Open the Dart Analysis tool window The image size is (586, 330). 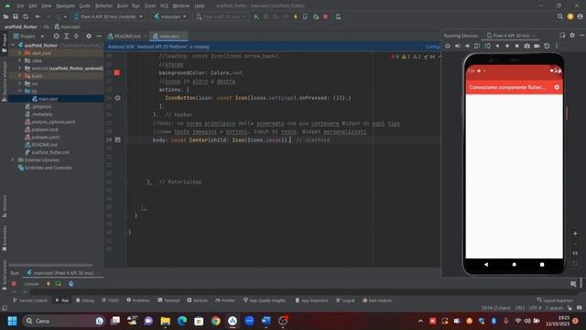377,301
